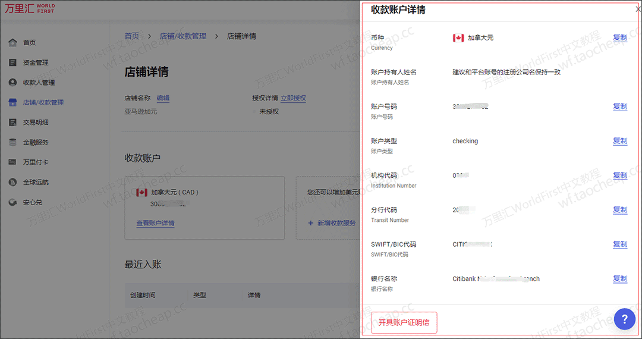Click the 安心兑 sidebar icon
The width and height of the screenshot is (642, 339).
click(x=12, y=202)
